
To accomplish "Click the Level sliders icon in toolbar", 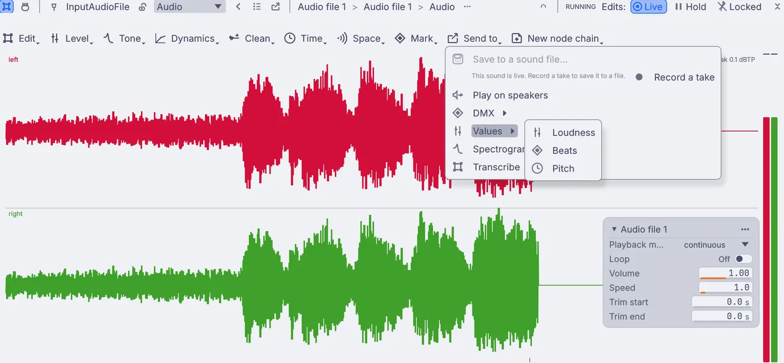I will [55, 38].
